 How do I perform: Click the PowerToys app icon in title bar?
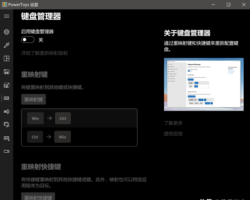point(5,5)
